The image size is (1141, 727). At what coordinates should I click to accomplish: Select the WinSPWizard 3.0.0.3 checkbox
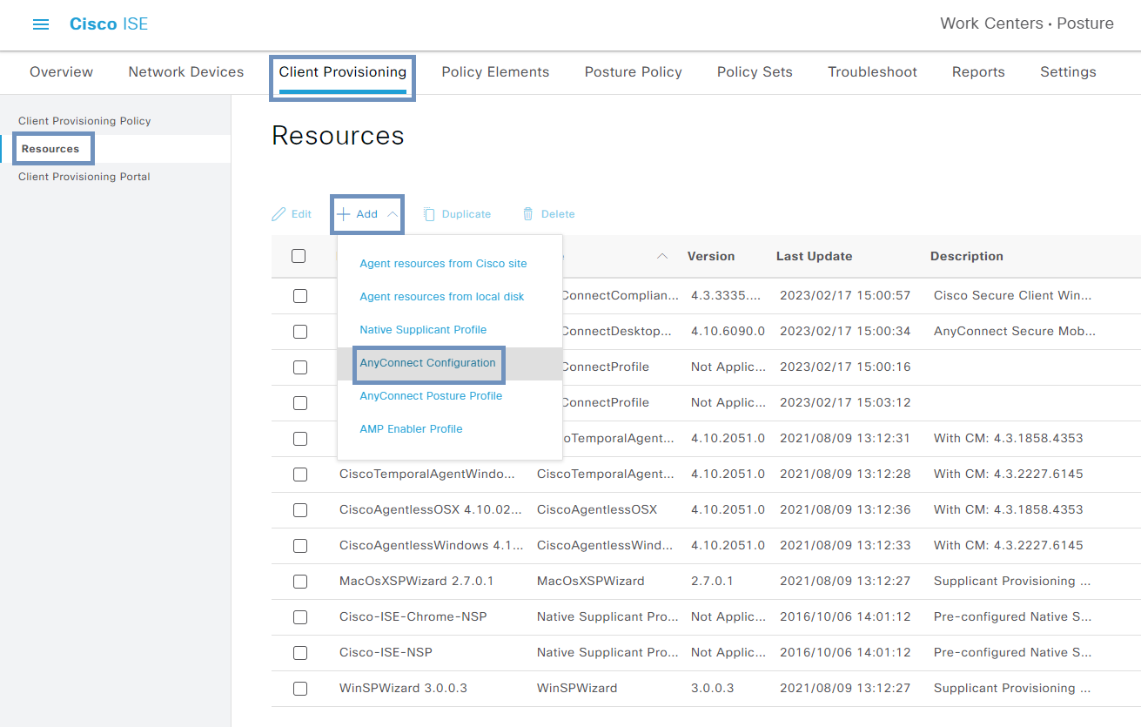pyautogui.click(x=300, y=689)
